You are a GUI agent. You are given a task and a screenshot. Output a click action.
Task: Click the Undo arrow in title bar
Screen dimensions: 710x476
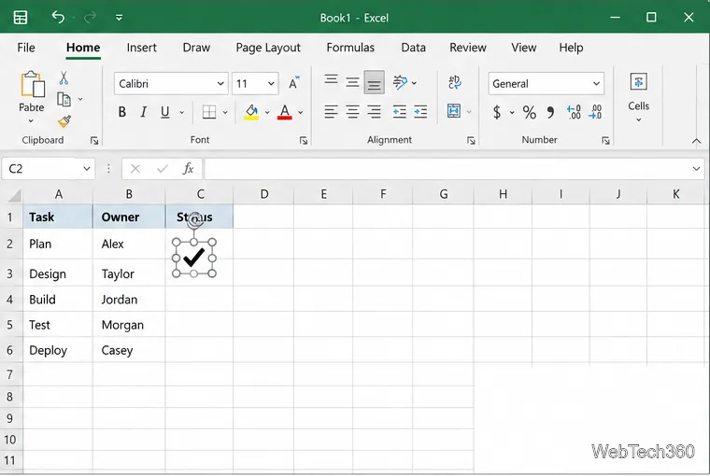pyautogui.click(x=58, y=17)
